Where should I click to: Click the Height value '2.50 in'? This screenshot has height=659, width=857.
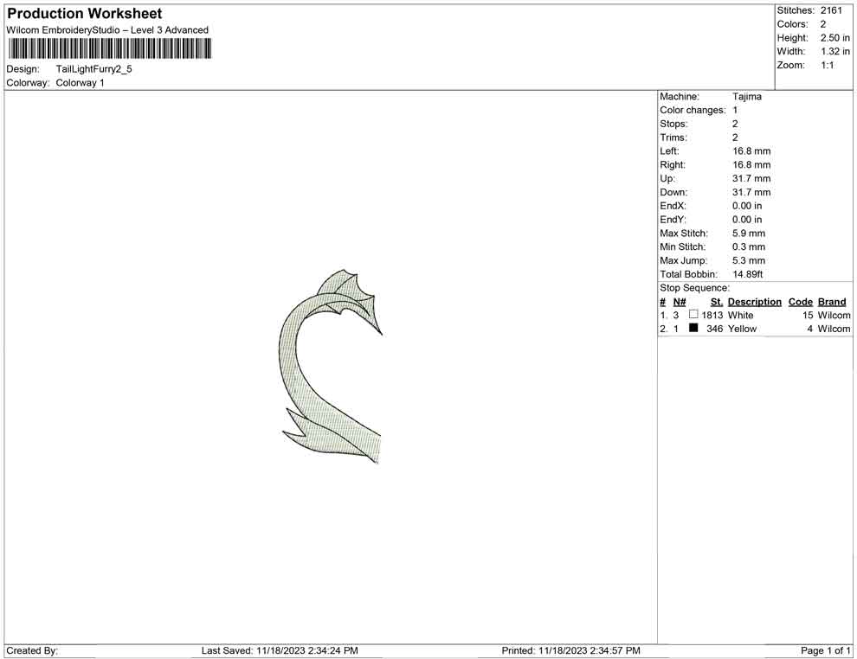(834, 38)
